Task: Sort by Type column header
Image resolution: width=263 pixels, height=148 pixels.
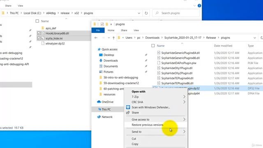Action: [x=251, y=46]
